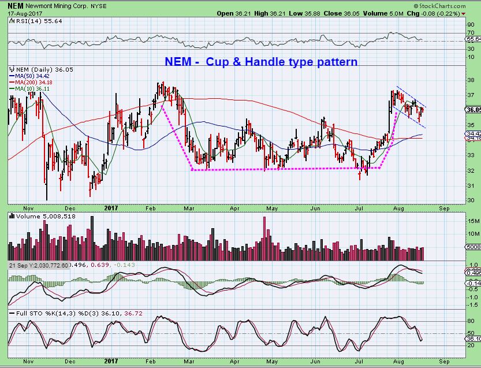Image resolution: width=481 pixels, height=368 pixels.
Task: Select the MA(50) blue legend line
Action: [x=12, y=76]
